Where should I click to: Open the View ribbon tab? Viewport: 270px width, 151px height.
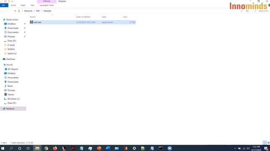click(32, 5)
